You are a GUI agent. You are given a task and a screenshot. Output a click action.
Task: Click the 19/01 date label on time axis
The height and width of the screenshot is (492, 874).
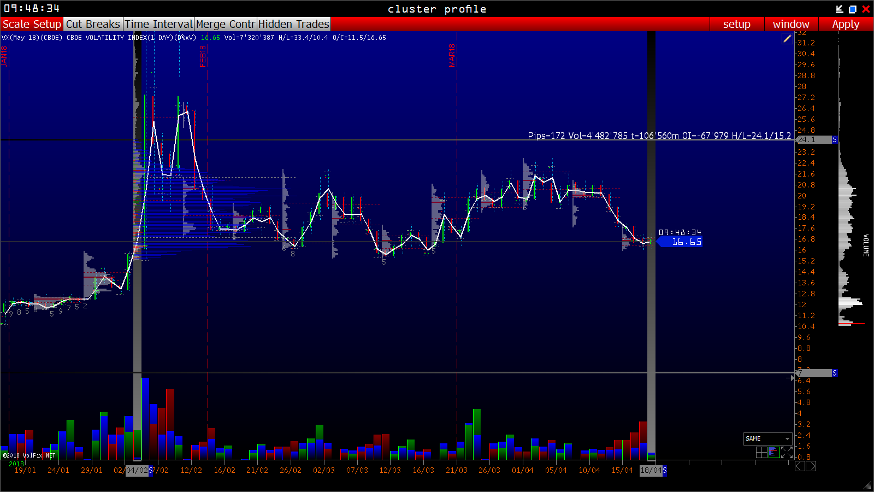[x=25, y=470]
